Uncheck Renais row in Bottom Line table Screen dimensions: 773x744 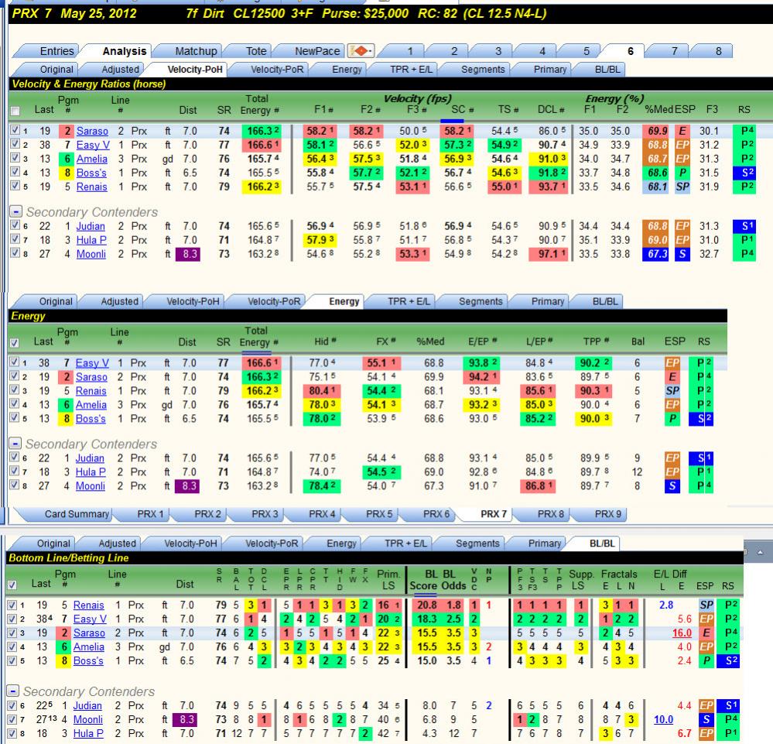coord(12,605)
